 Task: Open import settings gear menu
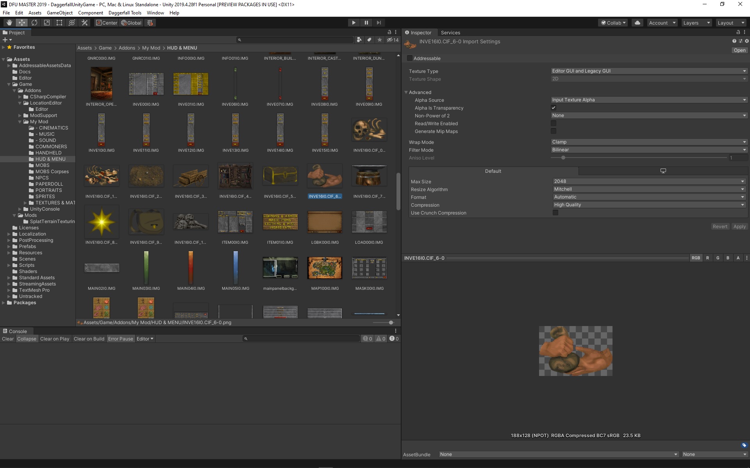(x=746, y=41)
